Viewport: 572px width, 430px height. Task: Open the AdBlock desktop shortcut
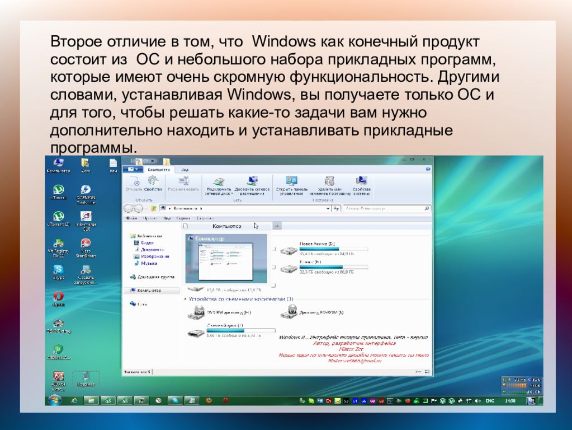[x=58, y=353]
